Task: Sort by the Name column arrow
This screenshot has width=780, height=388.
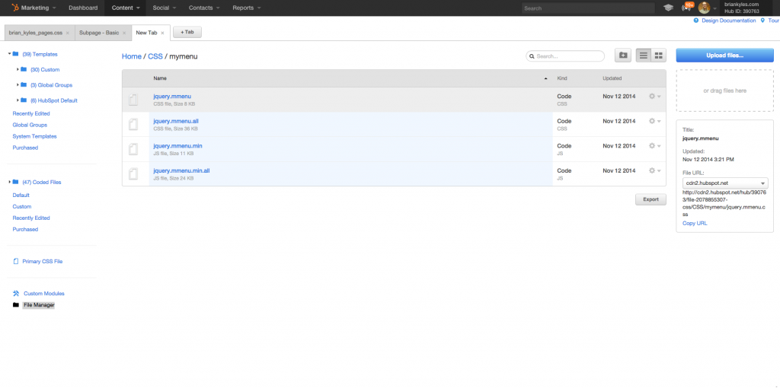Action: click(545, 78)
